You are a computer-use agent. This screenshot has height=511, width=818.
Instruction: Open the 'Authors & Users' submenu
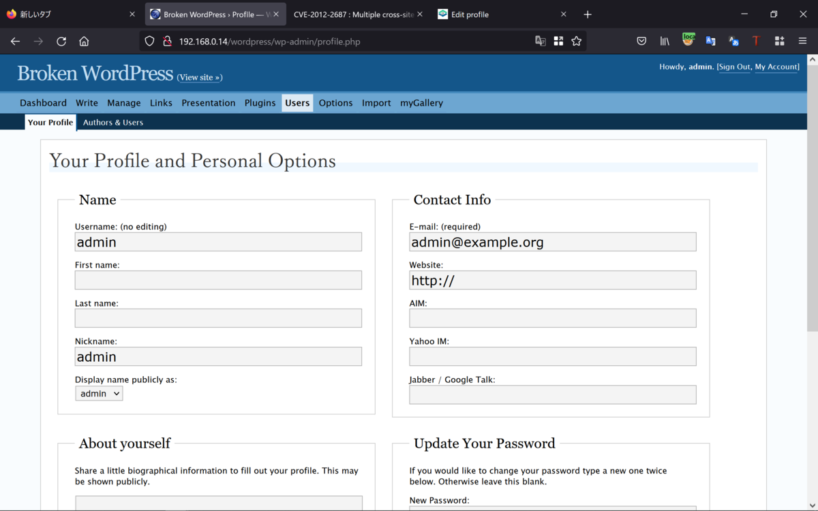coord(113,123)
